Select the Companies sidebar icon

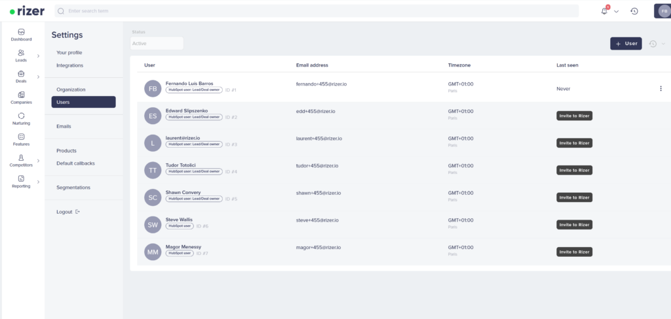coord(21,95)
